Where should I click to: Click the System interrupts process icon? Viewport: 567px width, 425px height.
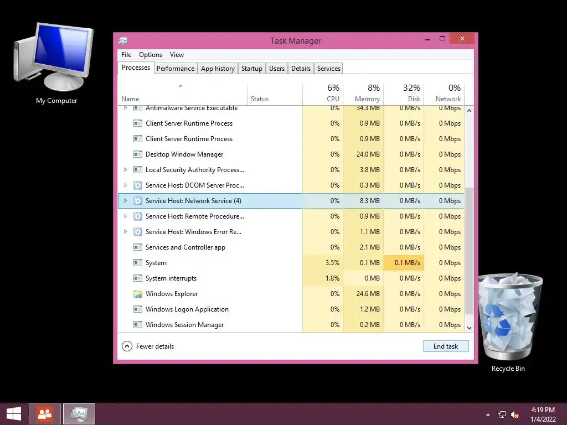138,278
